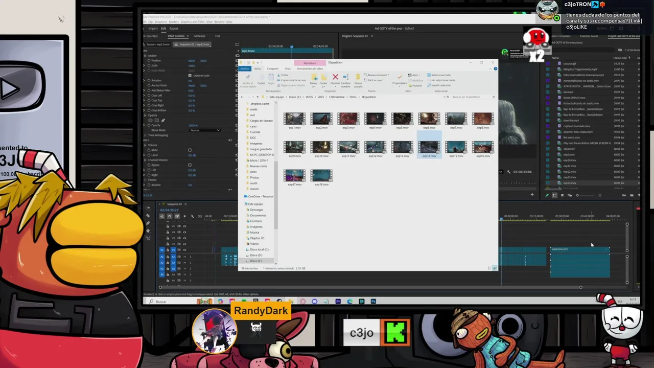Open Discord from the taskbar
The width and height of the screenshot is (654, 368).
coord(314,302)
